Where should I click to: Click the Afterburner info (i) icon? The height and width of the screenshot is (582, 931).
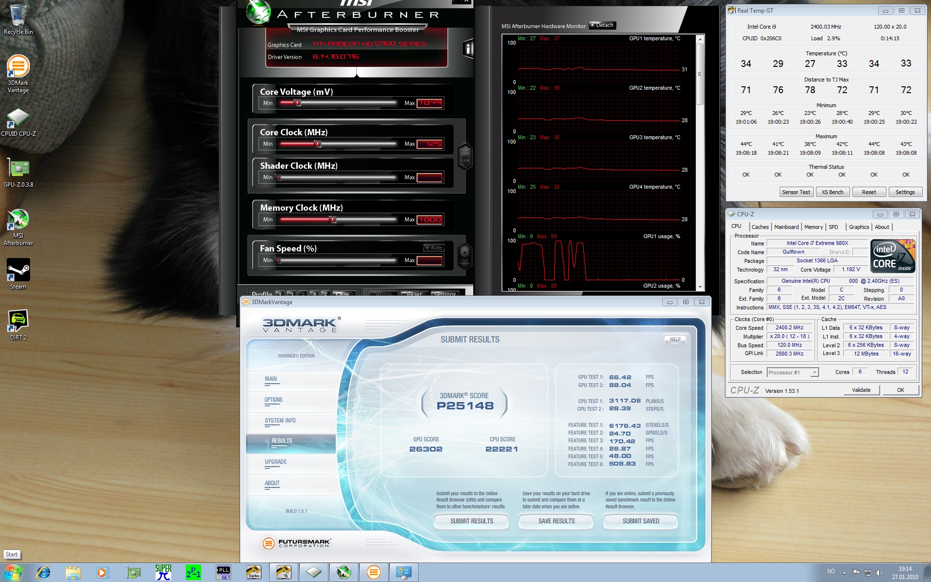(468, 48)
